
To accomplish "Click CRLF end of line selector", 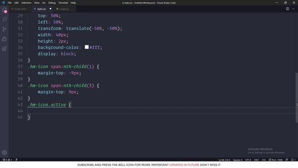I will (257, 160).
